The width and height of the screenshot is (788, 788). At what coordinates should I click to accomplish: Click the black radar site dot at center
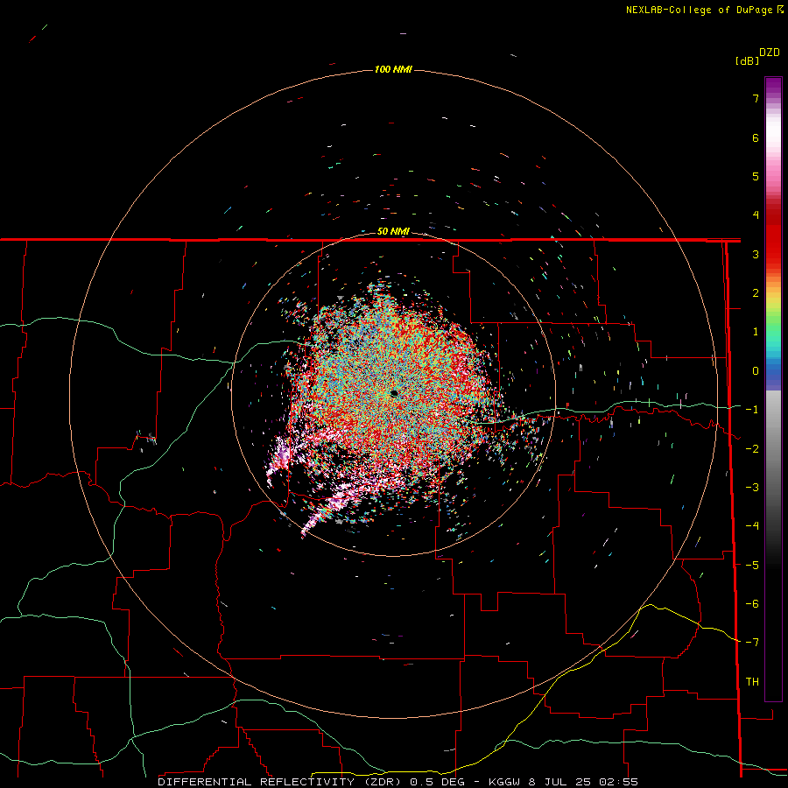point(394,393)
